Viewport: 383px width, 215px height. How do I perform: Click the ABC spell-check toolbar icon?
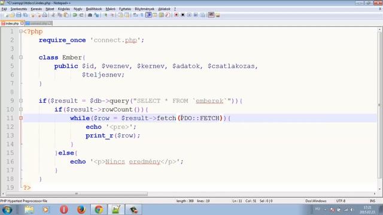[x=211, y=15]
